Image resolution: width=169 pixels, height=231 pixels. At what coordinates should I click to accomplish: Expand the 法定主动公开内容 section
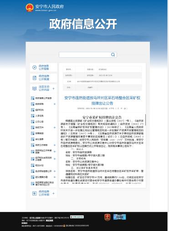[53, 88]
